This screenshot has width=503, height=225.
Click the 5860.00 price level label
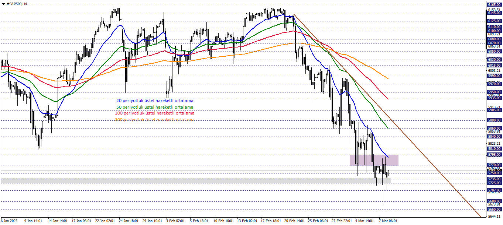[x=494, y=128]
